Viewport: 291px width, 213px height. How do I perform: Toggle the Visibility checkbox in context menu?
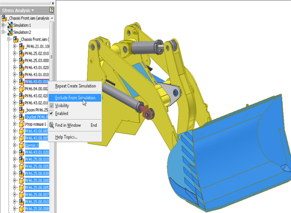pyautogui.click(x=52, y=105)
